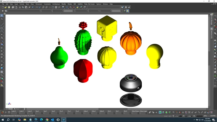
Task: Switch to the Paper 1 tab
Action: pos(18,109)
